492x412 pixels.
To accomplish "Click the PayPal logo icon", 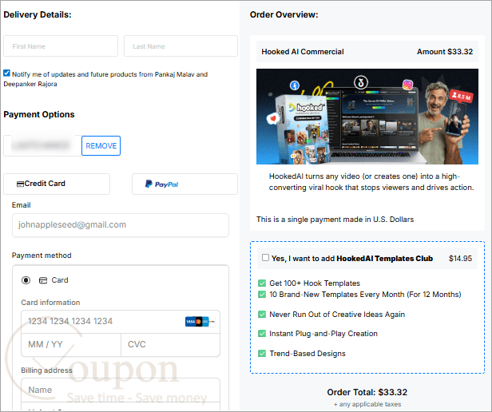I will point(161,184).
